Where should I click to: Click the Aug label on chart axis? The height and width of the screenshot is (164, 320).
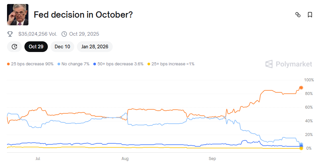[125, 158]
